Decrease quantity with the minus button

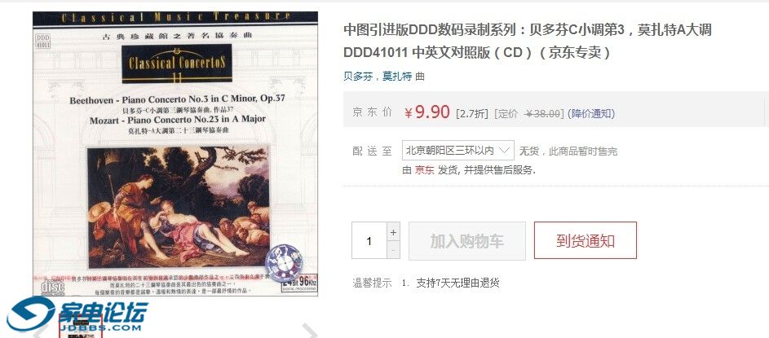click(393, 250)
